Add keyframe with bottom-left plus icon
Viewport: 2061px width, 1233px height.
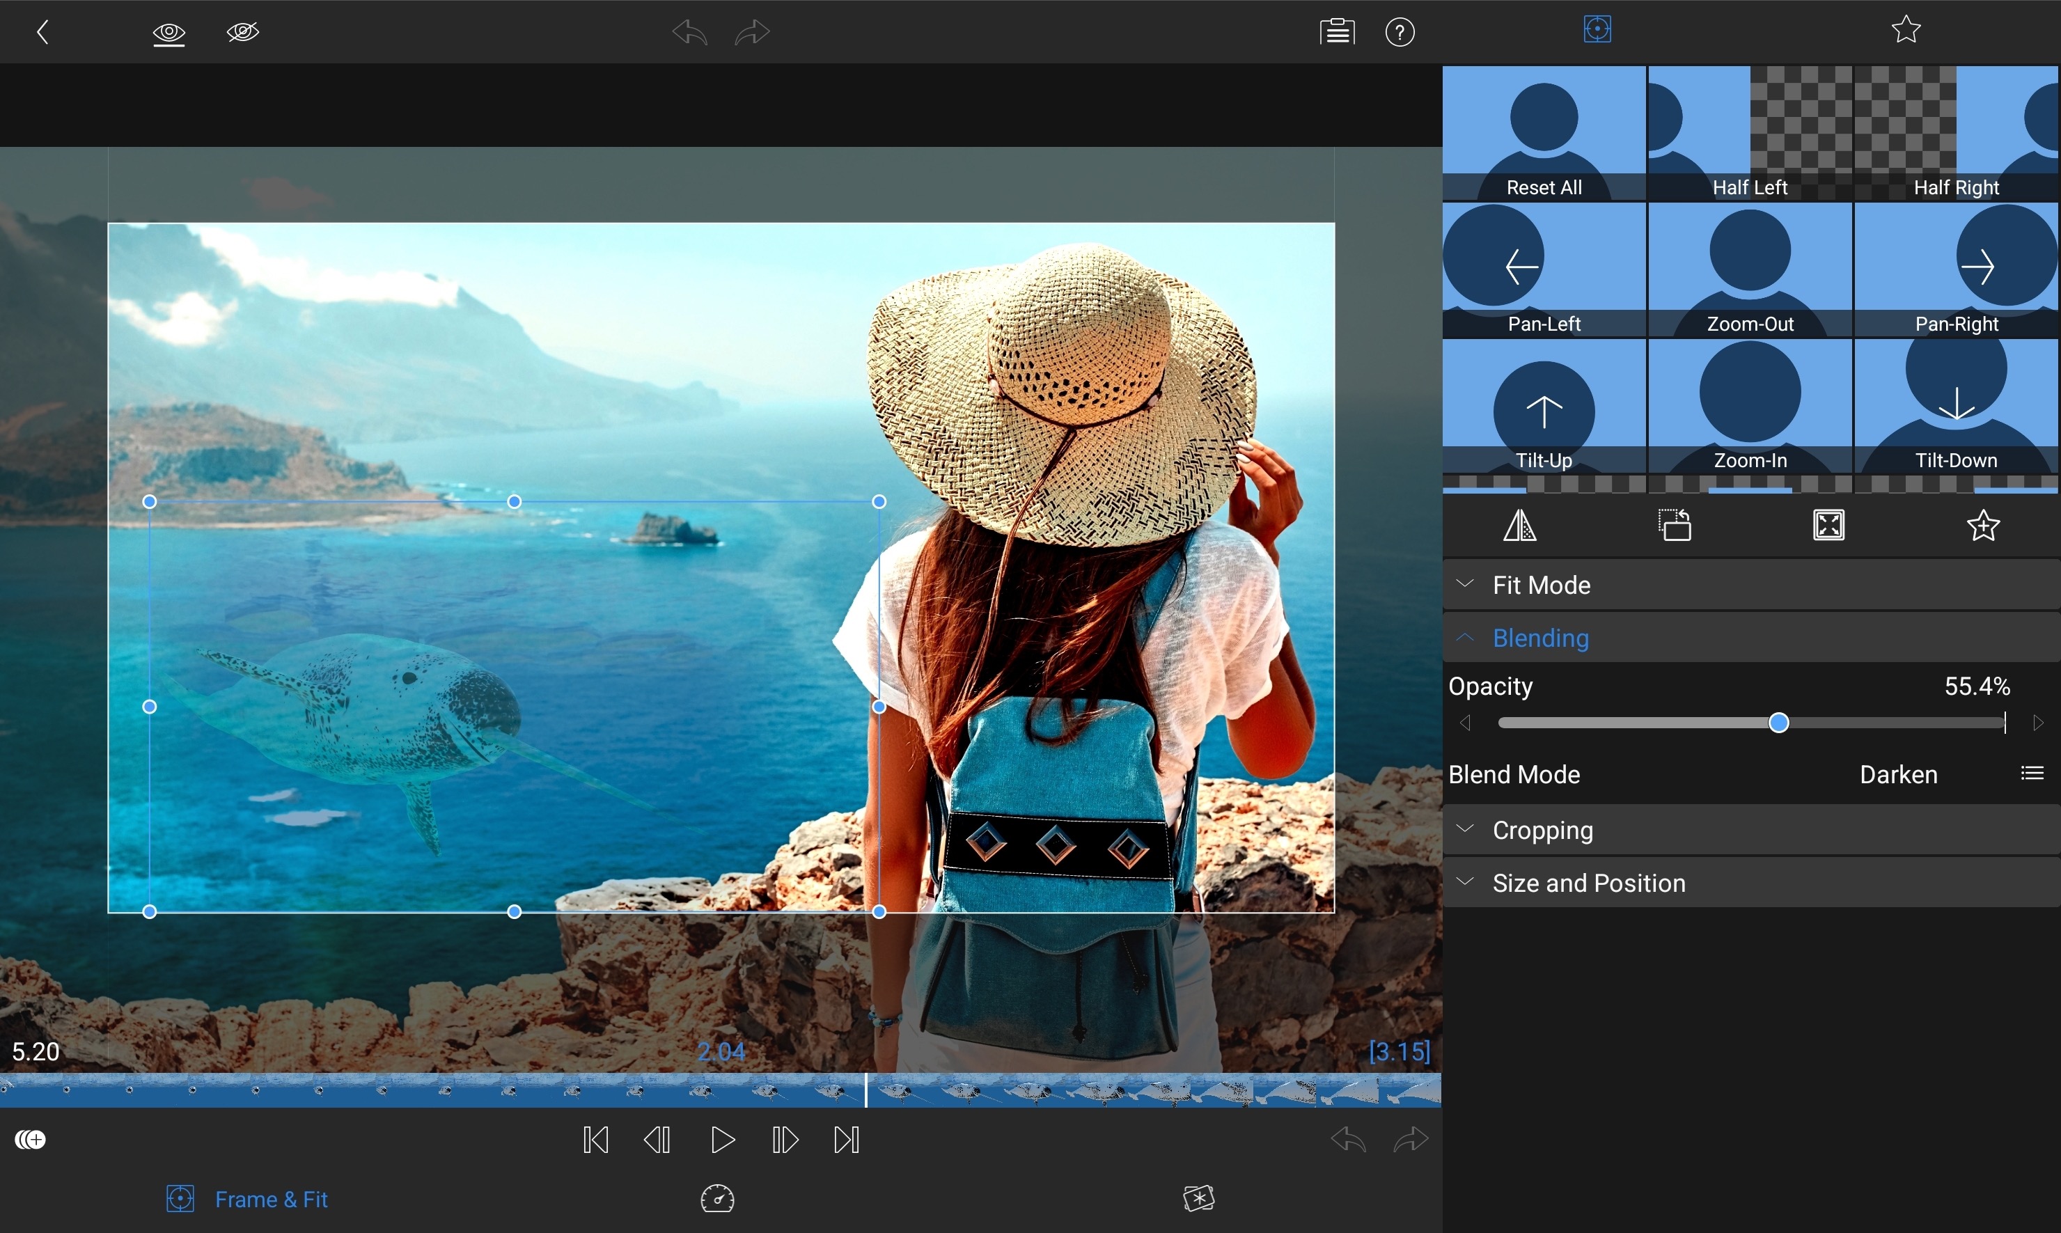[x=31, y=1139]
